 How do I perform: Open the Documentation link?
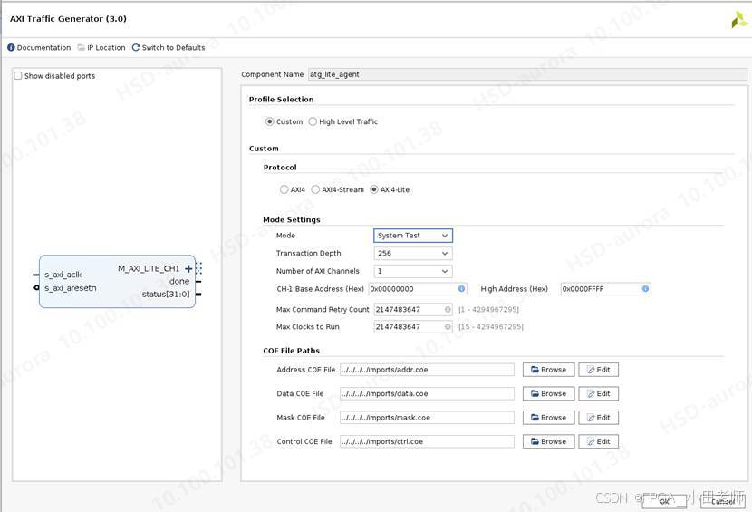point(39,47)
